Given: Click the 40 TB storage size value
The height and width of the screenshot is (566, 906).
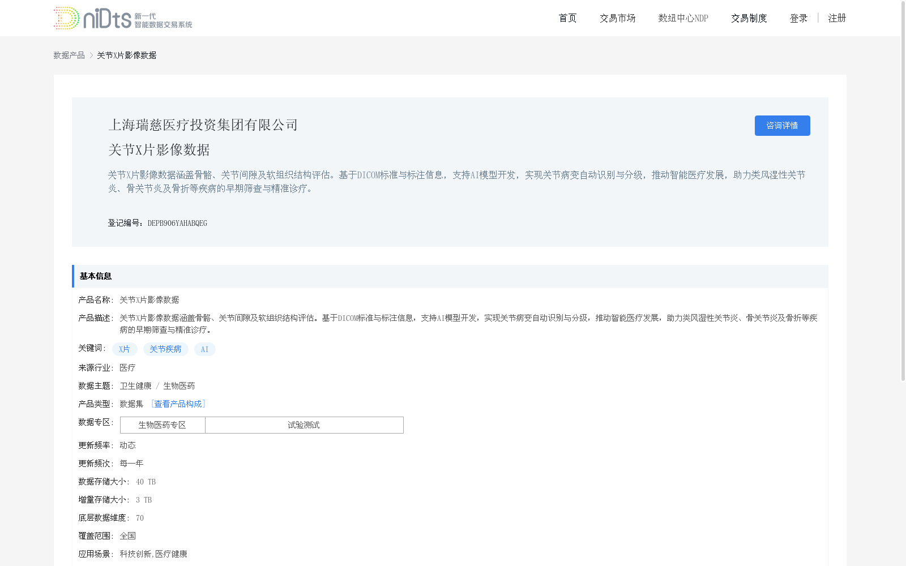Looking at the screenshot, I should point(146,482).
